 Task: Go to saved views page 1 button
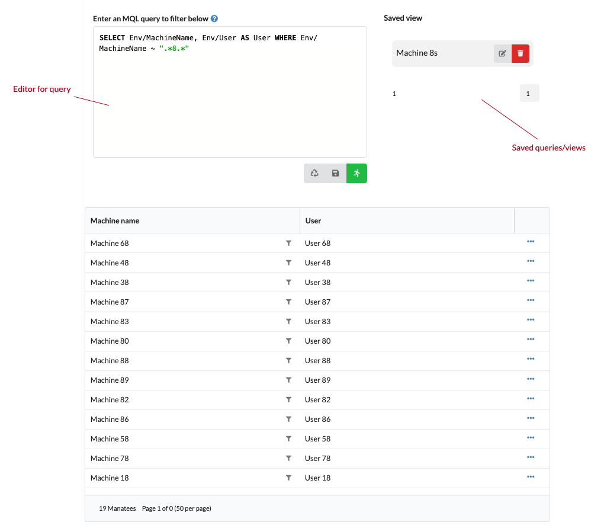click(x=529, y=94)
